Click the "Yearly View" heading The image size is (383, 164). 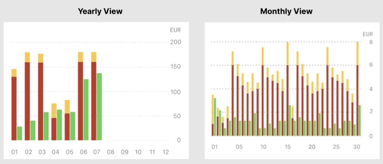pyautogui.click(x=100, y=11)
